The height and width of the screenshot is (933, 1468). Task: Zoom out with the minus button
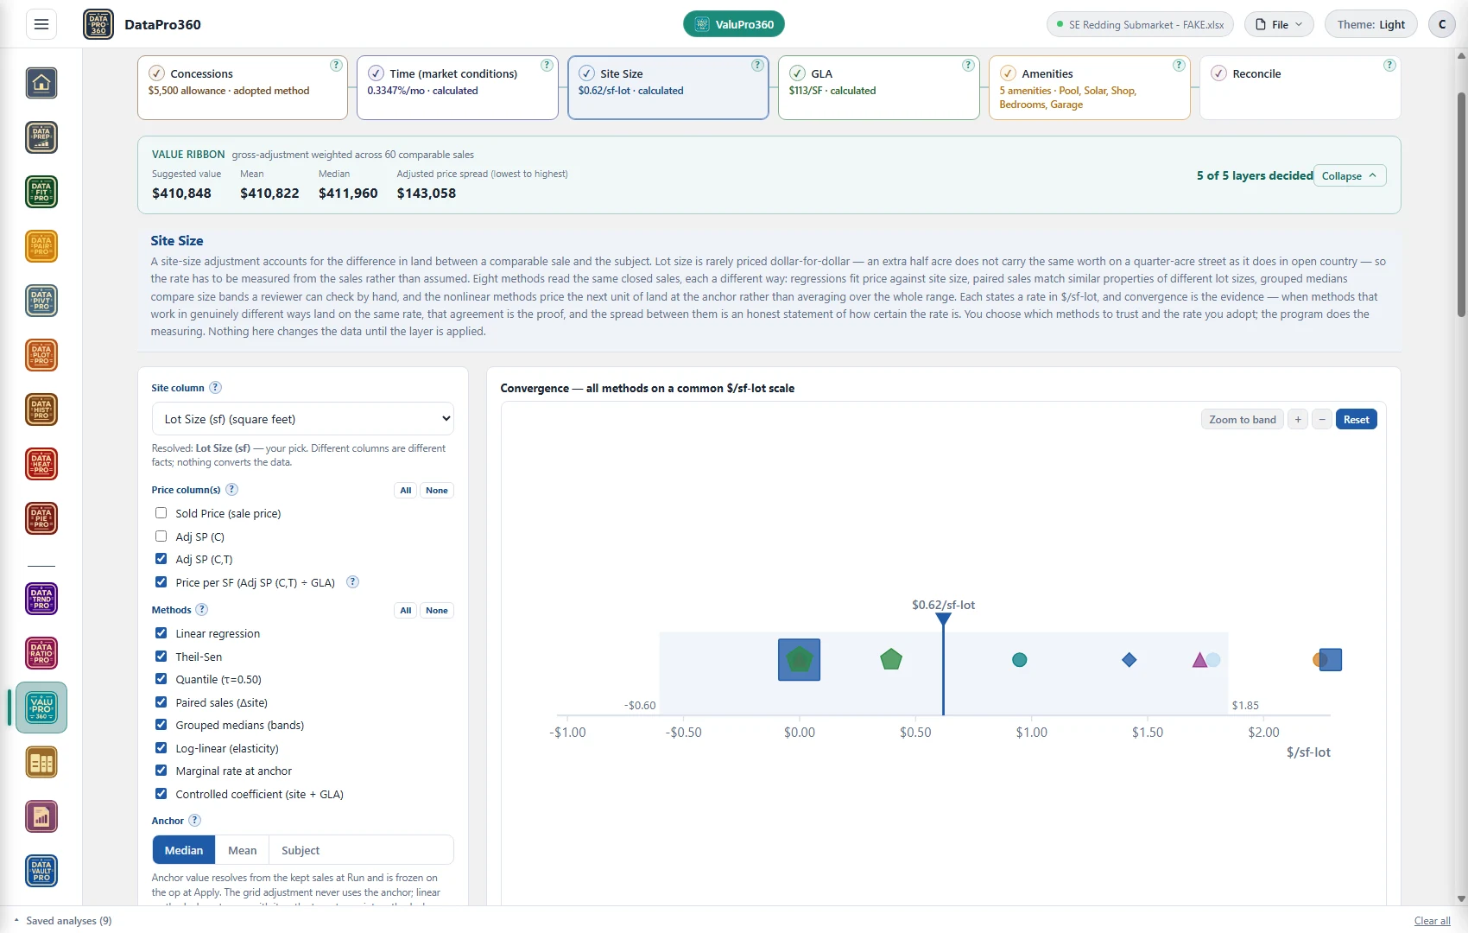click(x=1322, y=420)
